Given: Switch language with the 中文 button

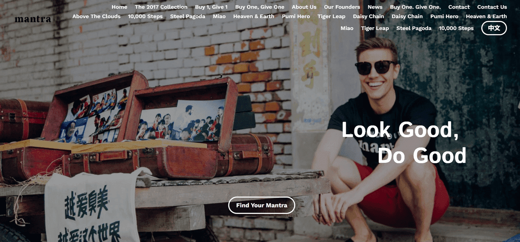Looking at the screenshot, I should 494,28.
